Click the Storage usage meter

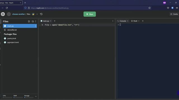pos(29,96)
